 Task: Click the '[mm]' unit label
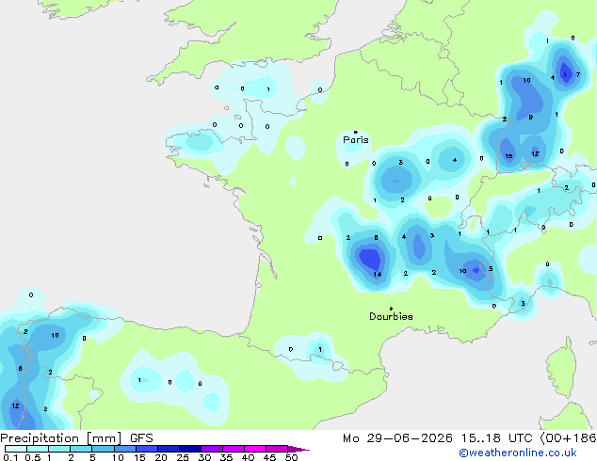(105, 438)
